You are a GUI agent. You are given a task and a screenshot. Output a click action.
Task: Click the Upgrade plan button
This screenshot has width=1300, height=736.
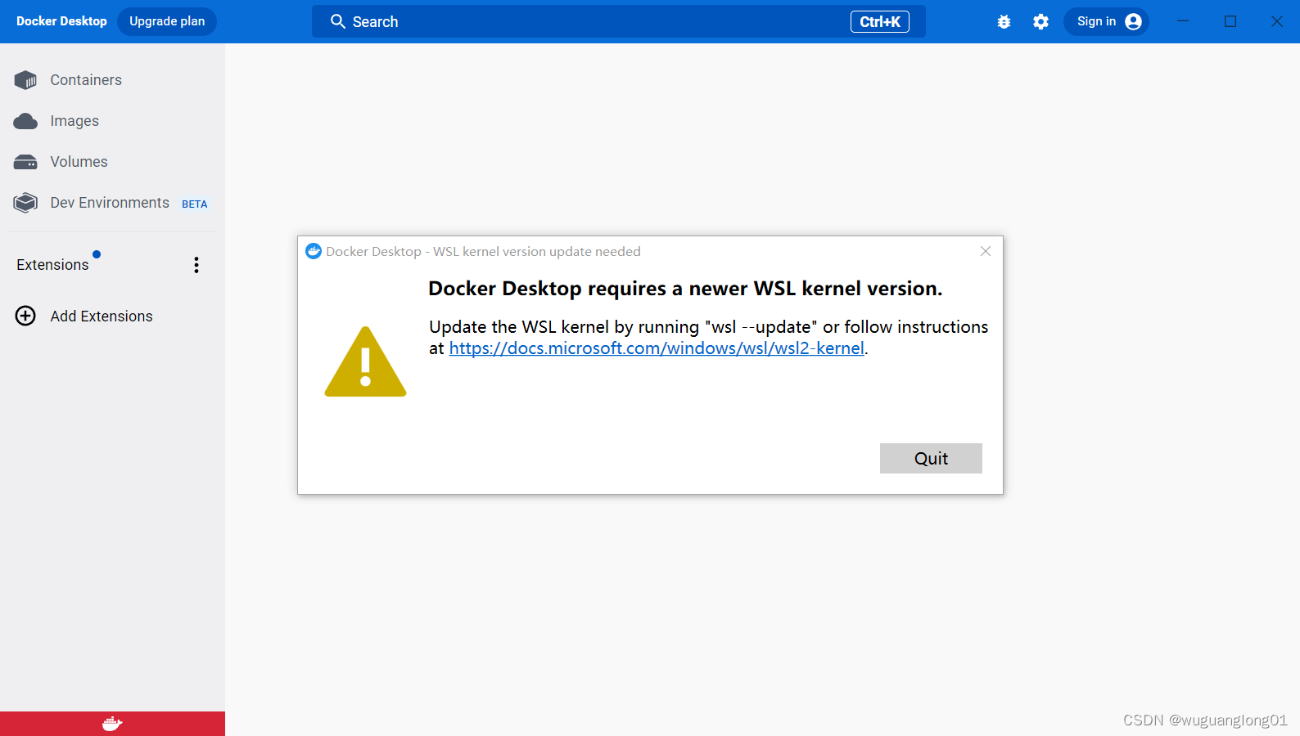click(166, 20)
